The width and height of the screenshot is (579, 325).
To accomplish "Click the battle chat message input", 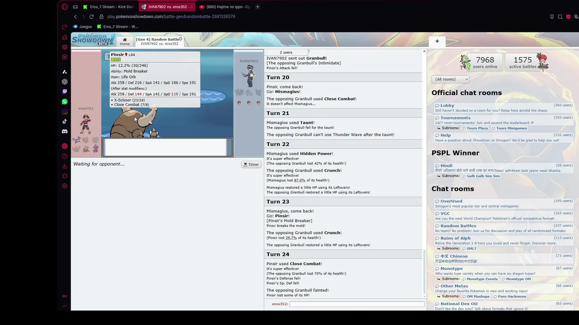I will (x=357, y=304).
